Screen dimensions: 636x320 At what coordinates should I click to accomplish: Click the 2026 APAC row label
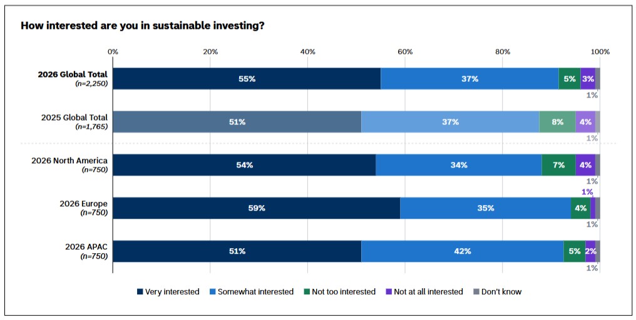(86, 251)
